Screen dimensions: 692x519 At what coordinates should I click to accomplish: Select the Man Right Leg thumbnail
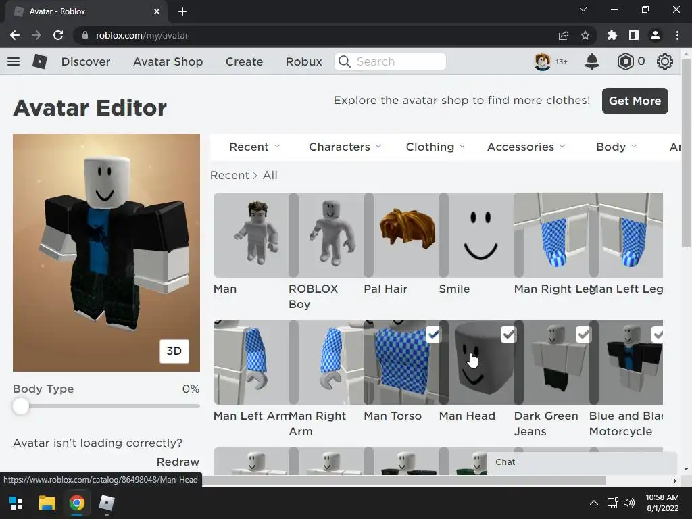pos(551,234)
